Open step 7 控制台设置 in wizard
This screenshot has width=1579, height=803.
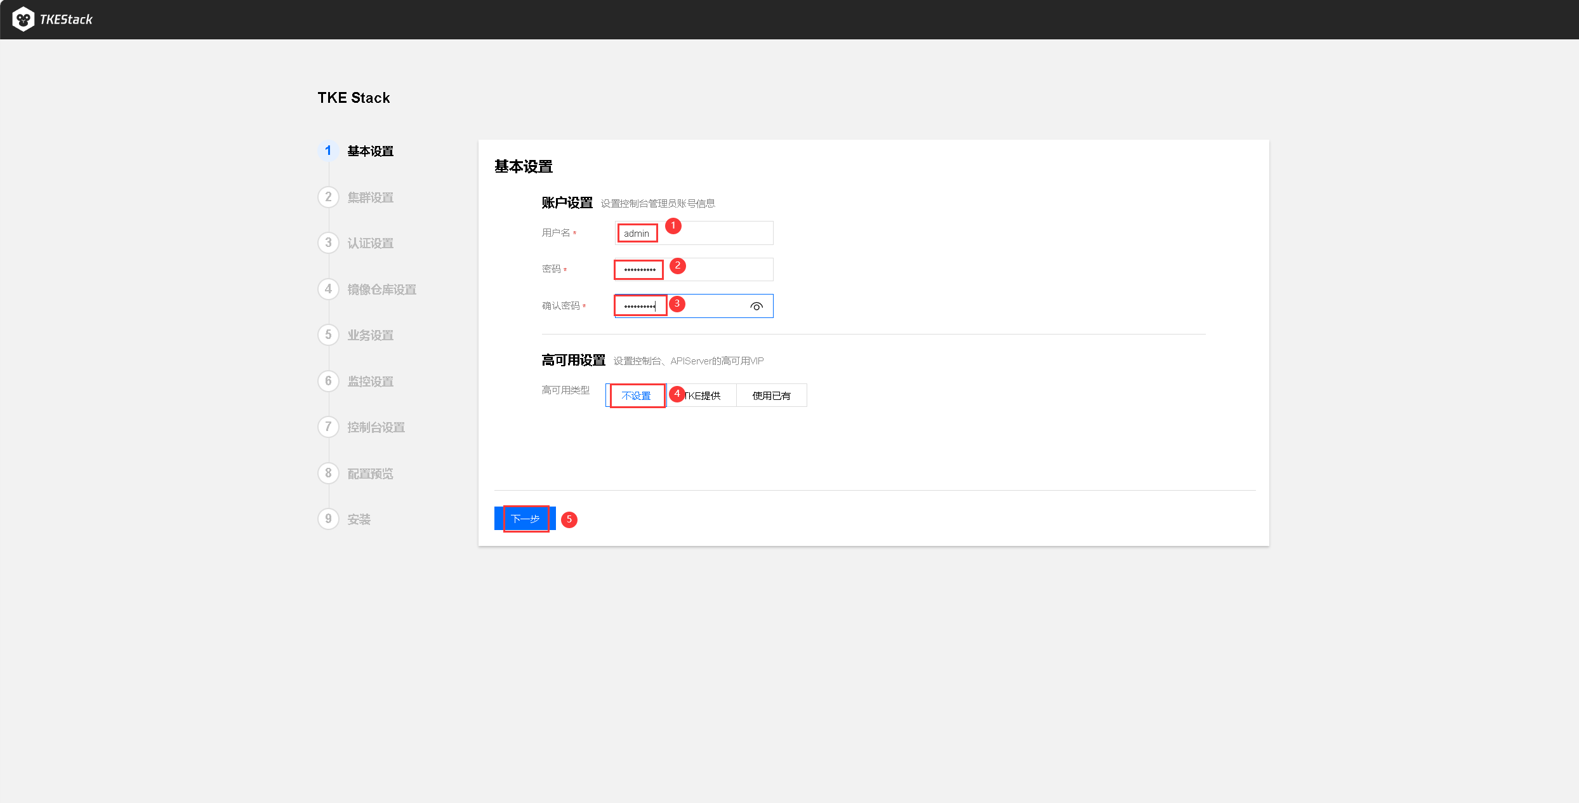click(x=362, y=427)
